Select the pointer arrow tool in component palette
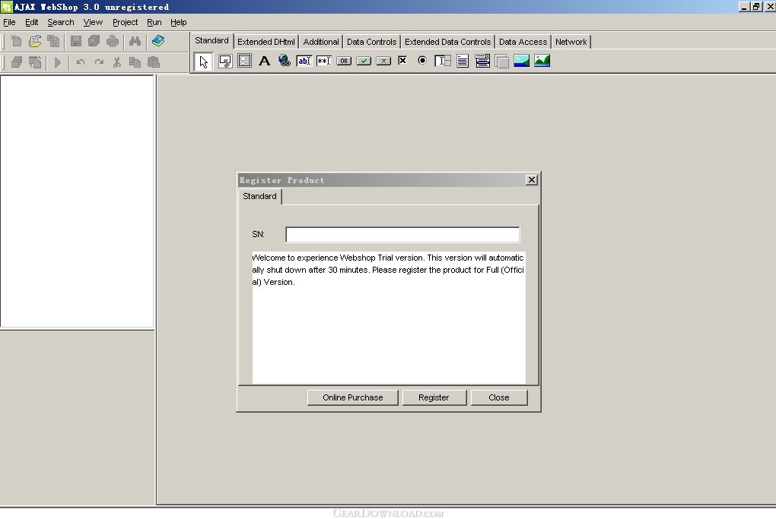This screenshot has height=519, width=776. 203,62
